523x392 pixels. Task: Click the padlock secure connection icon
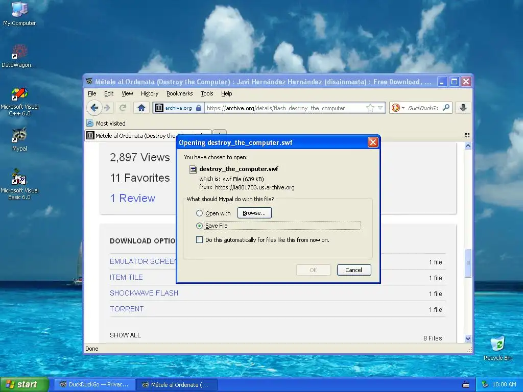click(199, 108)
